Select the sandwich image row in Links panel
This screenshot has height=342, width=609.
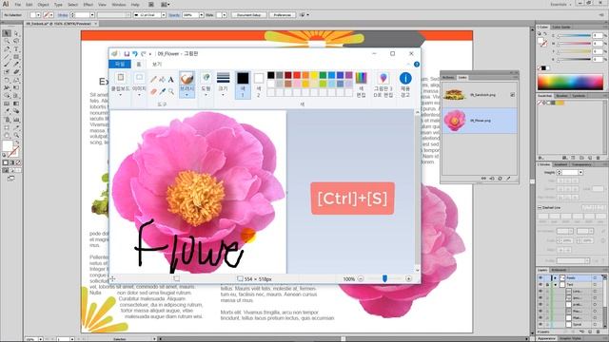[x=480, y=95]
